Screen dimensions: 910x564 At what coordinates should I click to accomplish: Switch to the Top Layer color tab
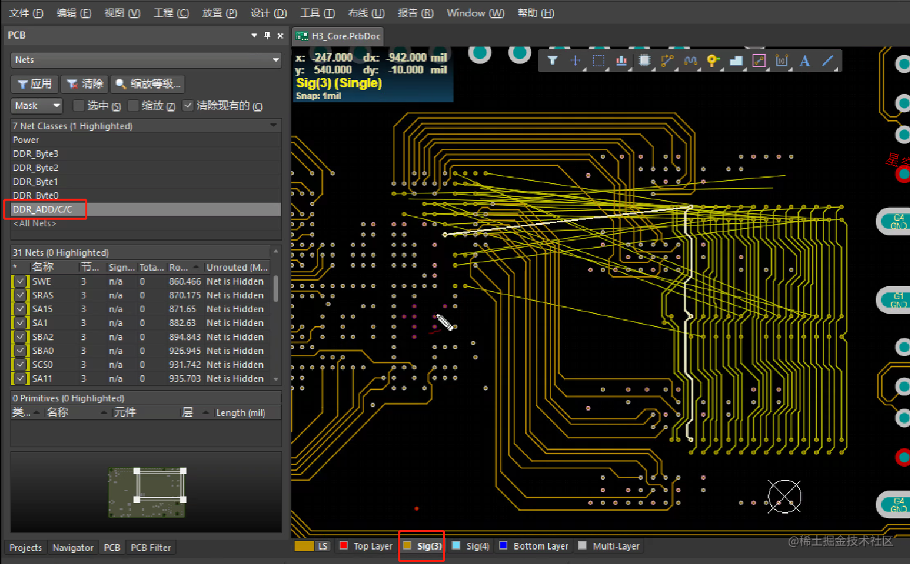tap(365, 545)
